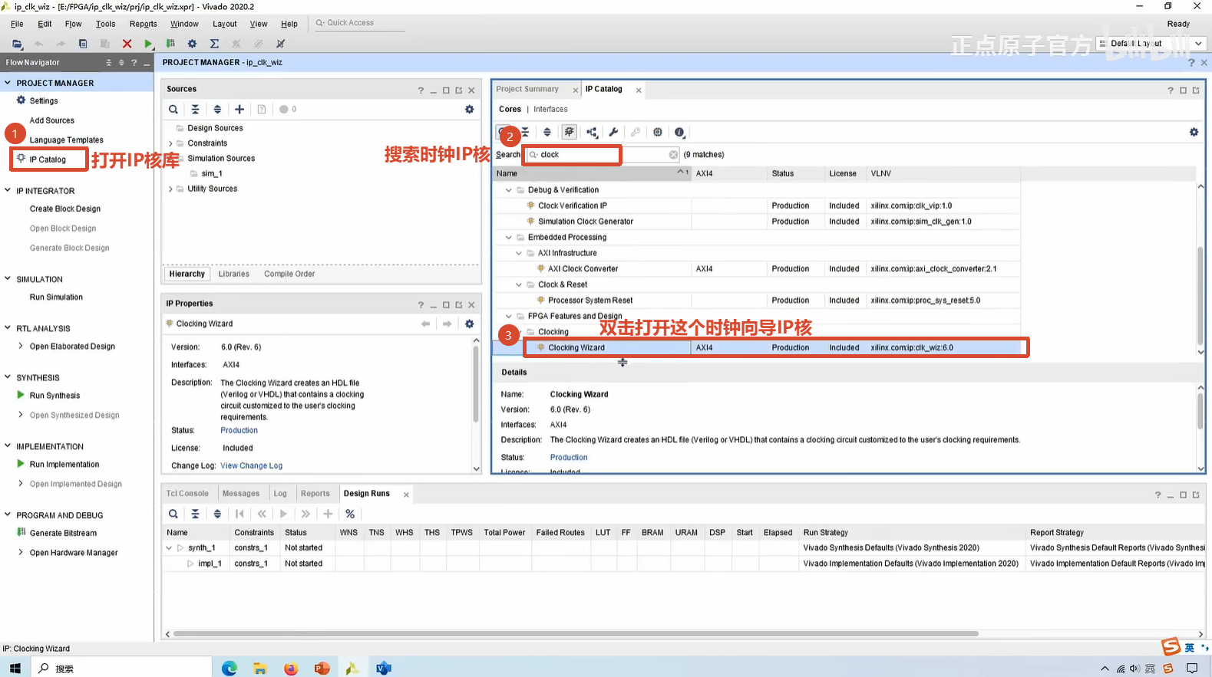Toggle the hide-incompatible-IP filter button

pyautogui.click(x=569, y=132)
